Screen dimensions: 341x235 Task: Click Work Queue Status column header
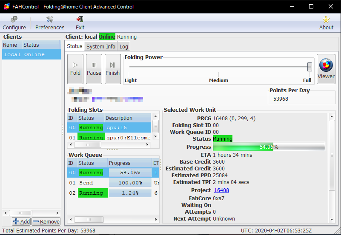92,163
